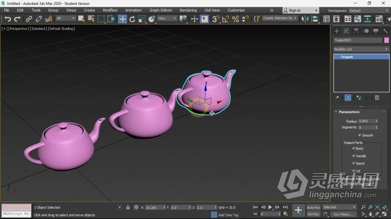Click the Align tool icon
Screen dimensions: 391x219
tap(315, 19)
